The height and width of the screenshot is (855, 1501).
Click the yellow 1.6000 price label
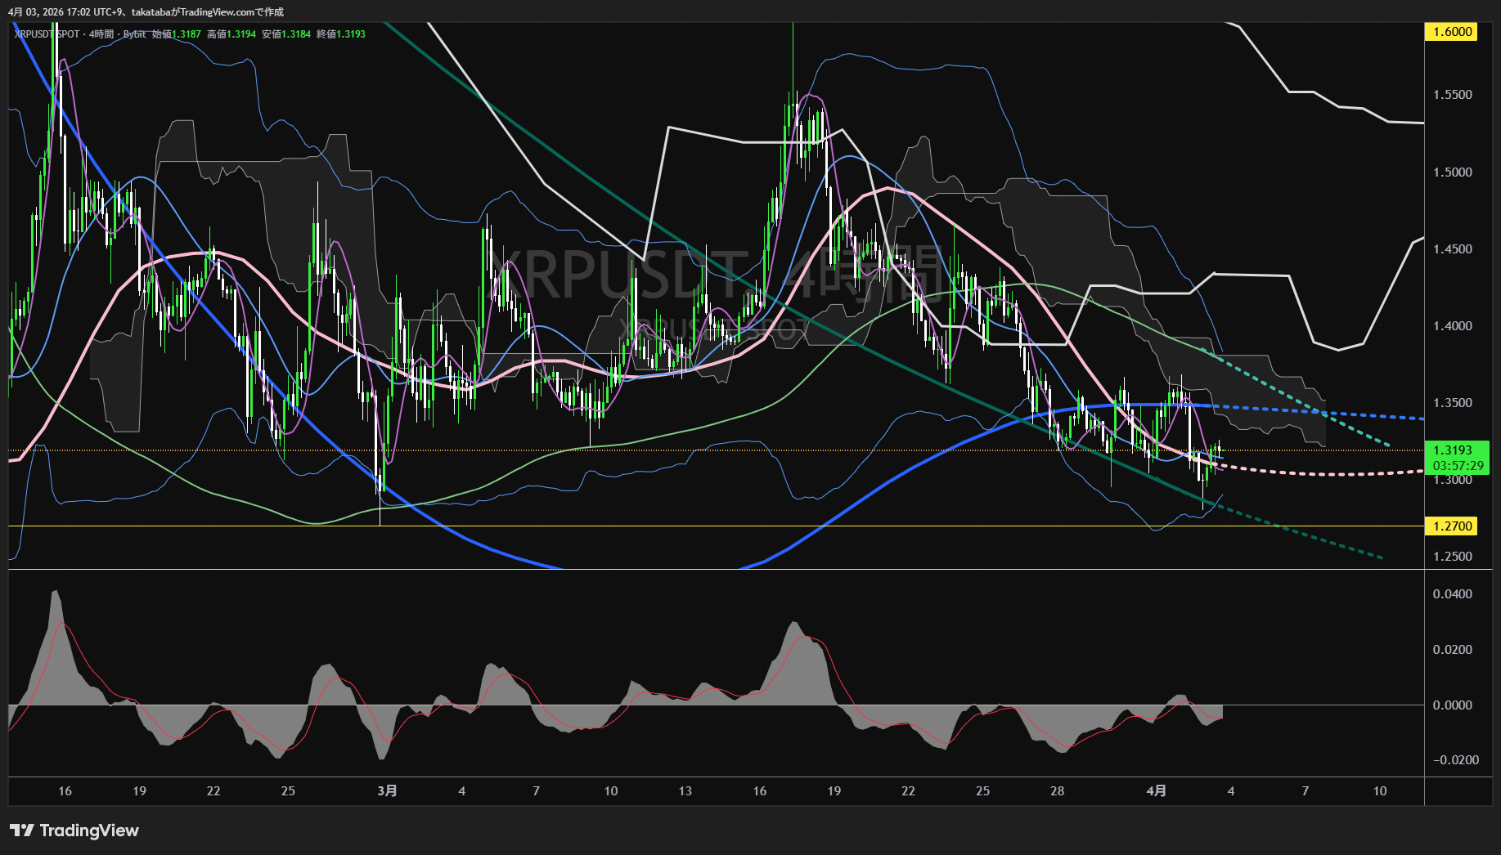(x=1452, y=32)
